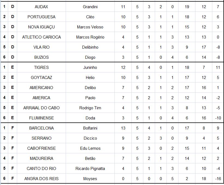This screenshot has height=185, width=224.
Task: Click the FLUMINENSE team cell
Action: pyautogui.click(x=41, y=118)
